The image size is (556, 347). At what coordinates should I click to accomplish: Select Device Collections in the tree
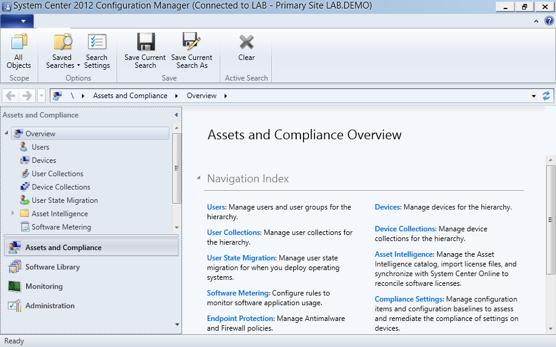61,187
